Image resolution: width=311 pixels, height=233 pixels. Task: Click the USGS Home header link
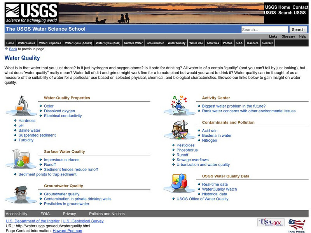pyautogui.click(x=278, y=7)
